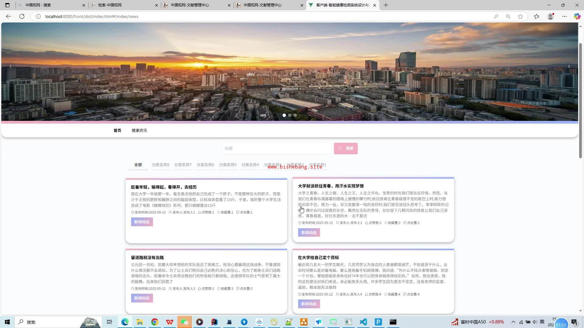Open browser zoom magnifier icon
The height and width of the screenshot is (328, 584).
click(x=508, y=16)
